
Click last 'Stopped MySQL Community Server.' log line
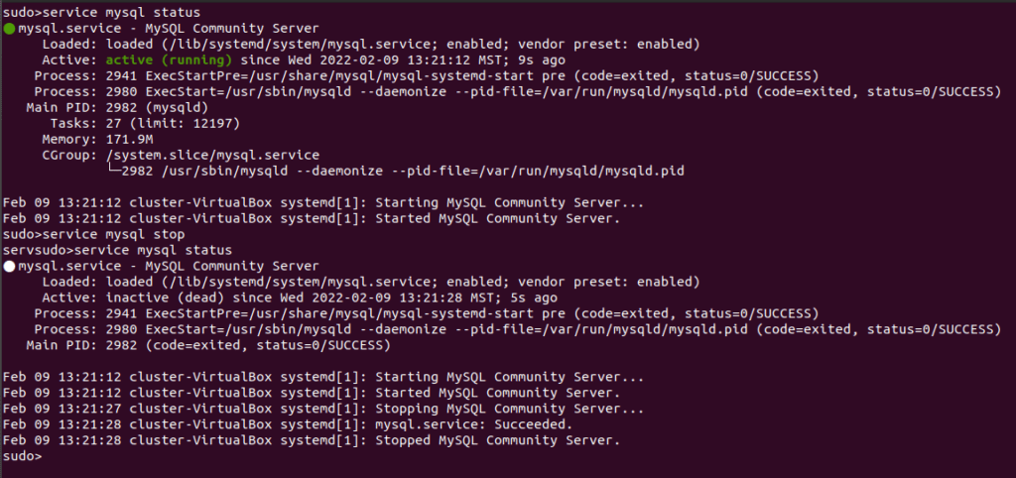click(x=313, y=440)
